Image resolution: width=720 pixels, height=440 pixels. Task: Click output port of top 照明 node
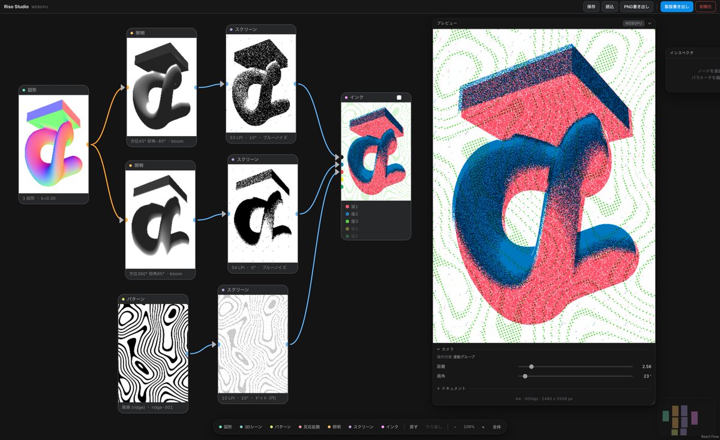point(197,87)
